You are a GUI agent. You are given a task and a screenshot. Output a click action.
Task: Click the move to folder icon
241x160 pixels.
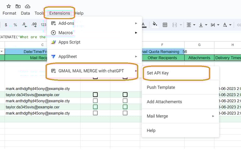coord(18,6)
